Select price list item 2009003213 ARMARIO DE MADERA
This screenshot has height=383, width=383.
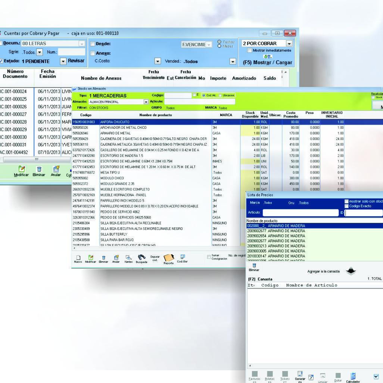coord(315,246)
